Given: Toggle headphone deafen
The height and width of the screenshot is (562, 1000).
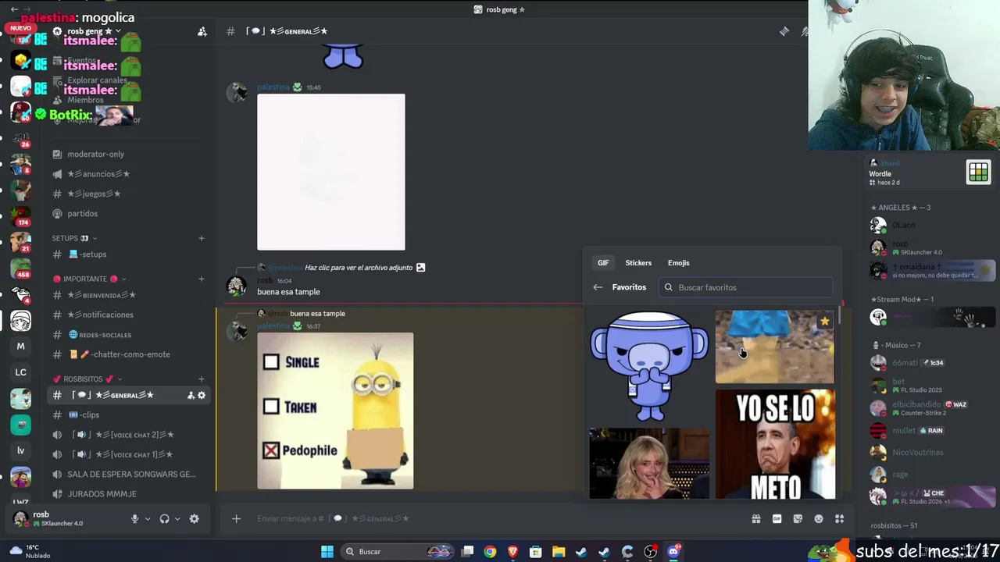Looking at the screenshot, I should [x=164, y=519].
